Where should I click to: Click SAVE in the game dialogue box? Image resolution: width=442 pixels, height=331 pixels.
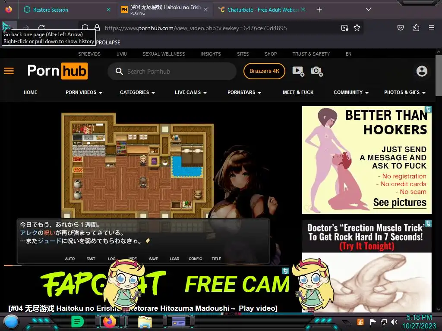click(x=154, y=259)
